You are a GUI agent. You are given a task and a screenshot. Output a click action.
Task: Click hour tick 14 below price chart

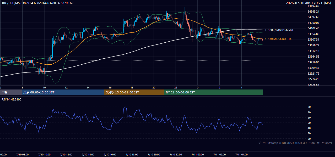pyautogui.click(x=88, y=88)
